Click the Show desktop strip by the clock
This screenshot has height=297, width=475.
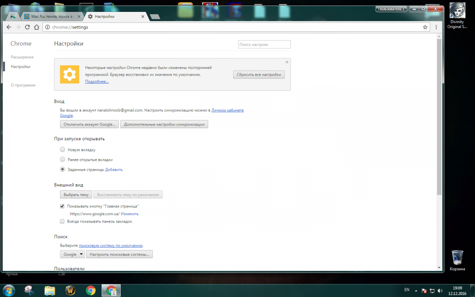pyautogui.click(x=473, y=291)
